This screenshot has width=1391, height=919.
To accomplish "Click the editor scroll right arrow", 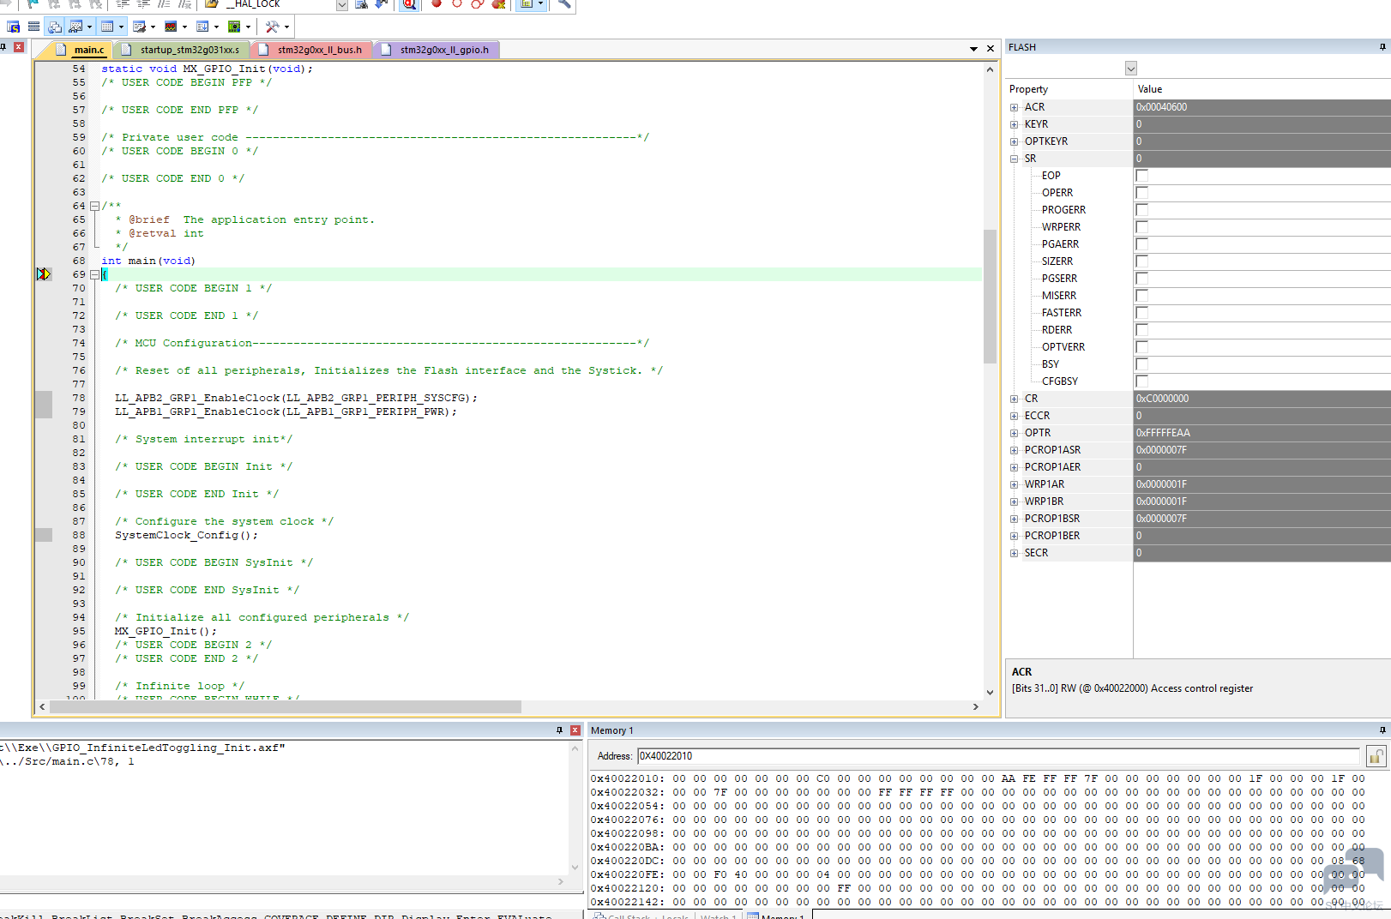I will click(975, 707).
